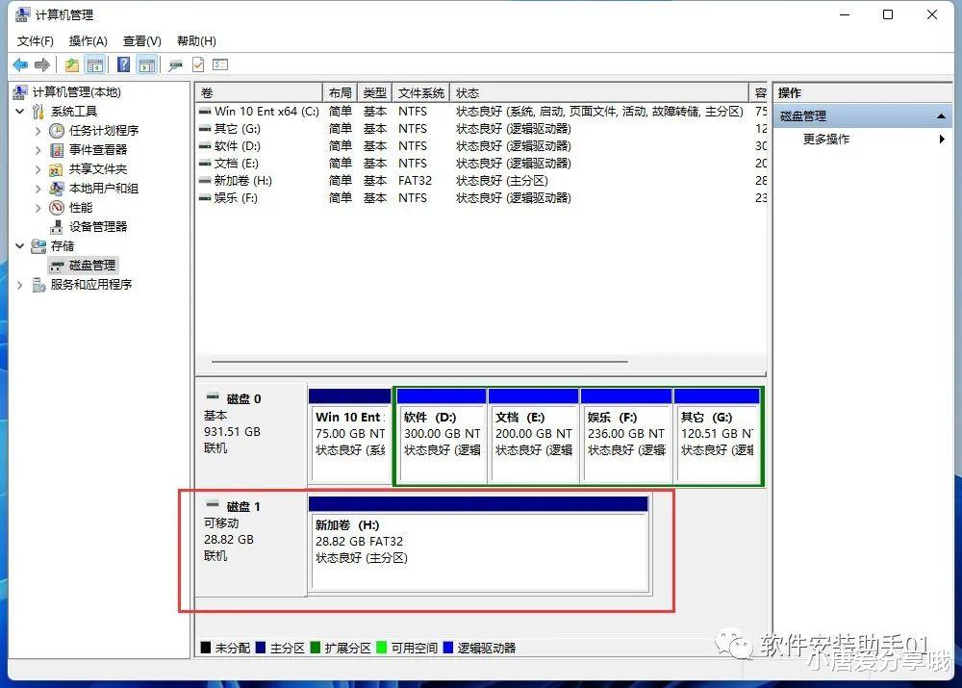
Task: Select the 共享文件夹 icon in tree
Action: click(56, 169)
